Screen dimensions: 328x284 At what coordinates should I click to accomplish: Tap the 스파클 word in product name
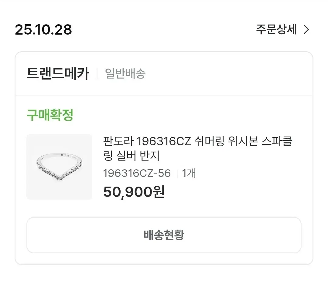pyautogui.click(x=277, y=141)
